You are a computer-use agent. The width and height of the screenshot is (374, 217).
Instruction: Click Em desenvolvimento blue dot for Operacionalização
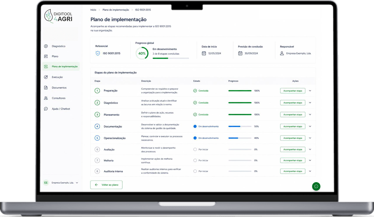pyautogui.click(x=195, y=138)
